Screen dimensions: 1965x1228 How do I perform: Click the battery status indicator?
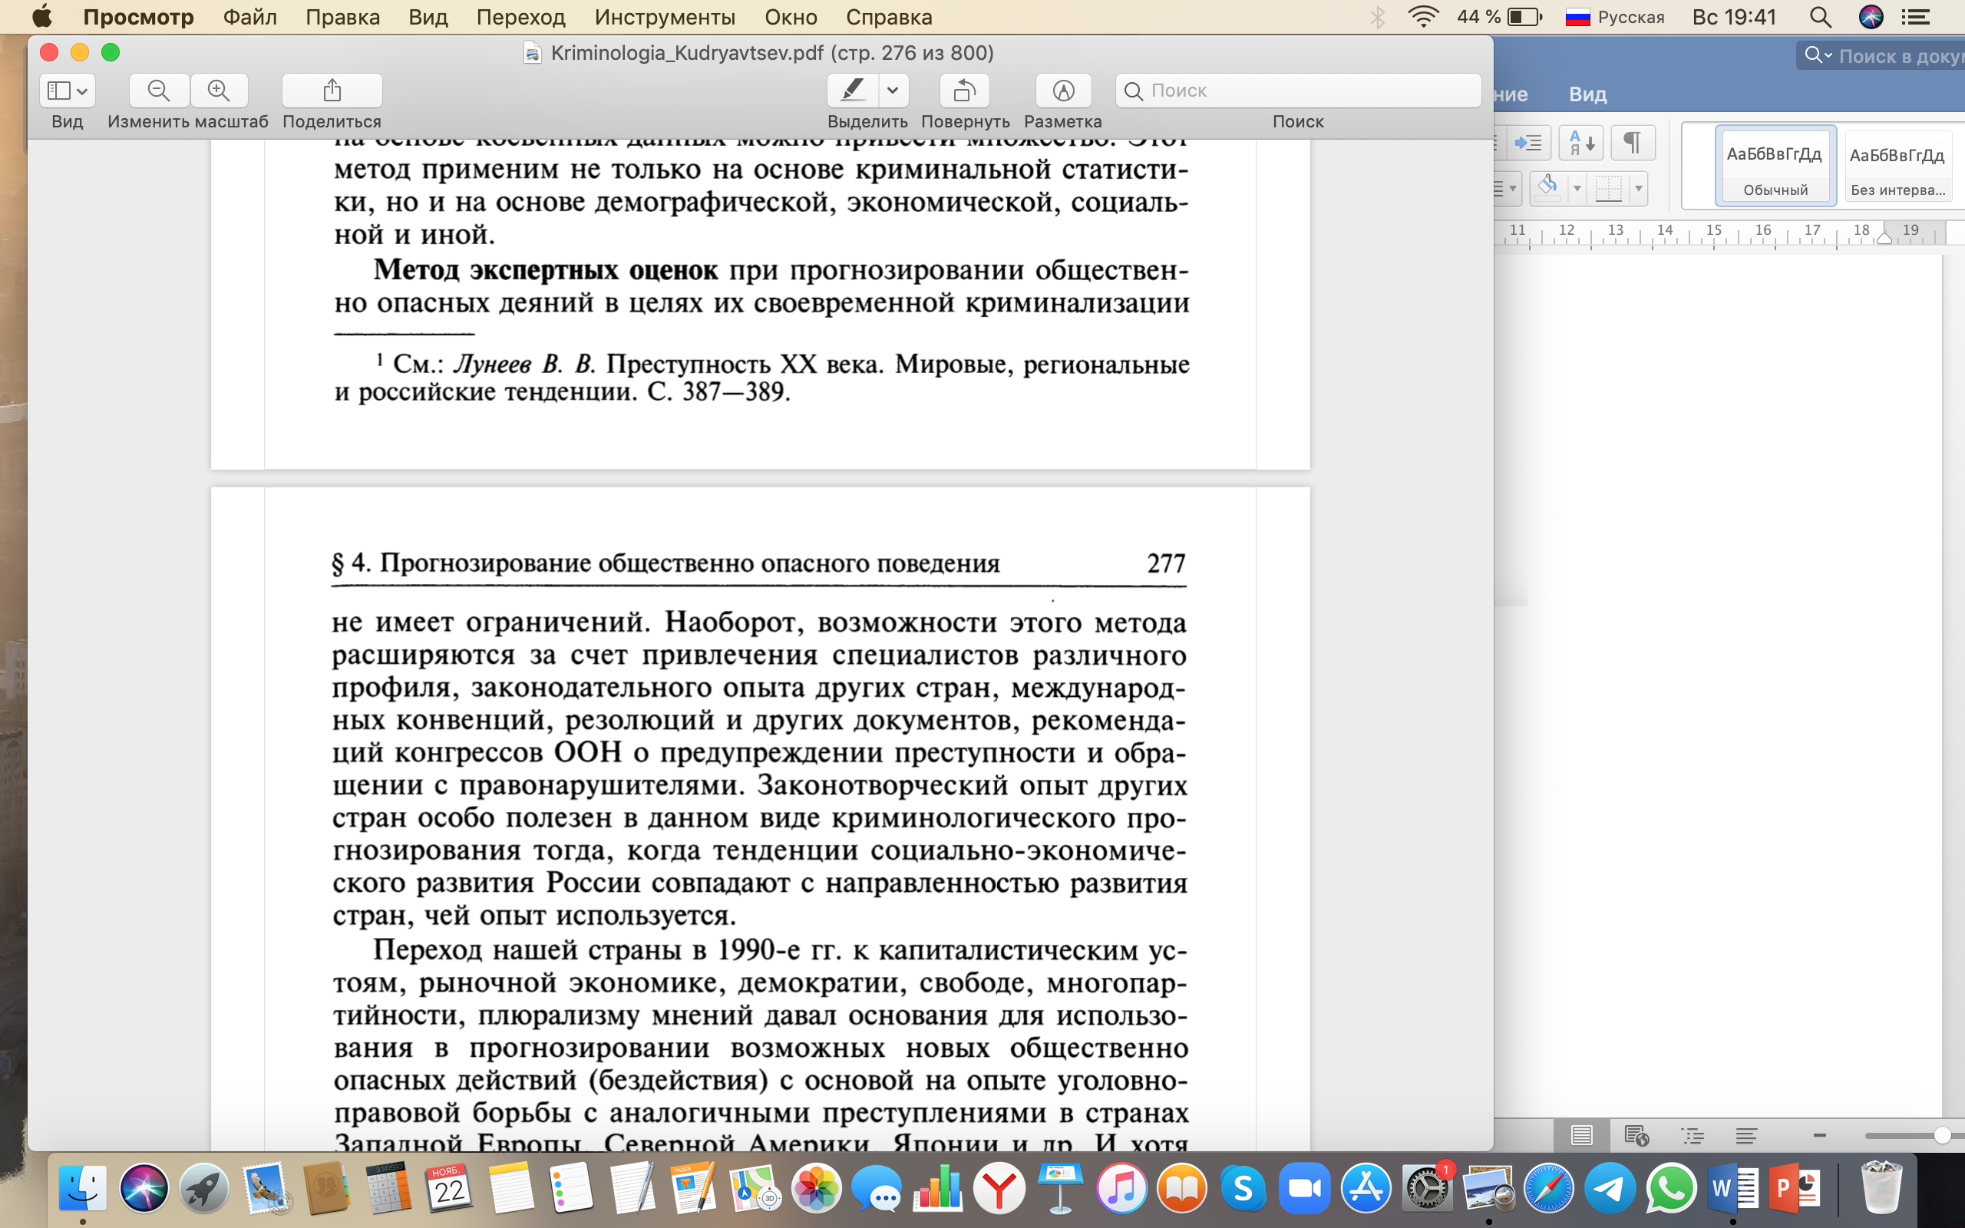1499,17
